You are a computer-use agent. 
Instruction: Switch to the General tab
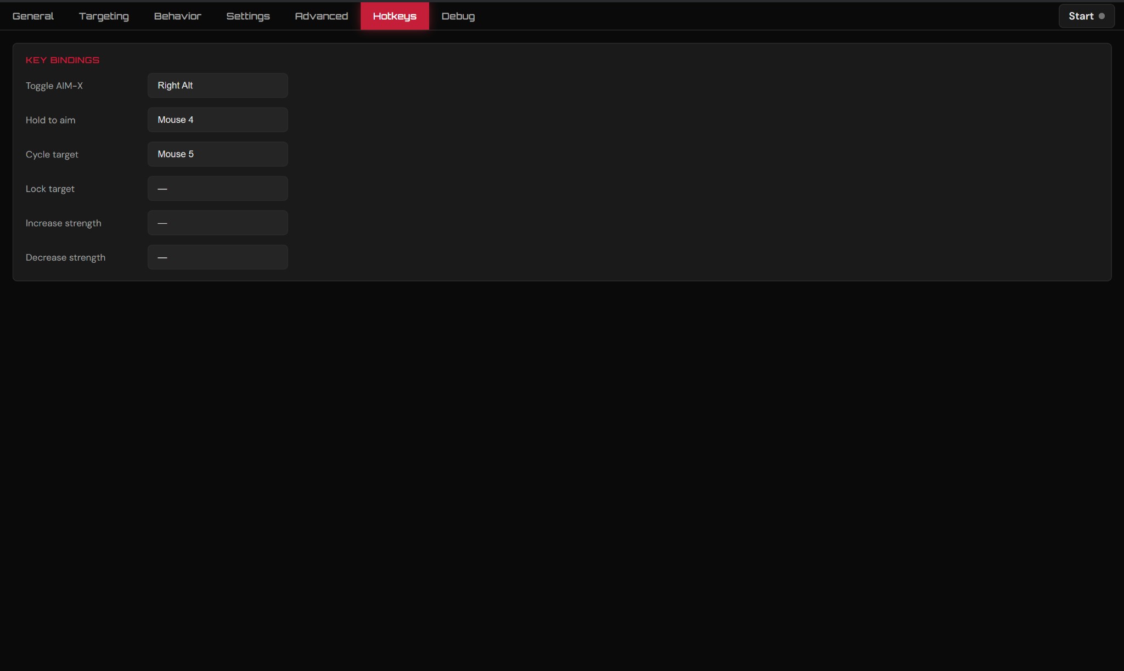pos(33,15)
